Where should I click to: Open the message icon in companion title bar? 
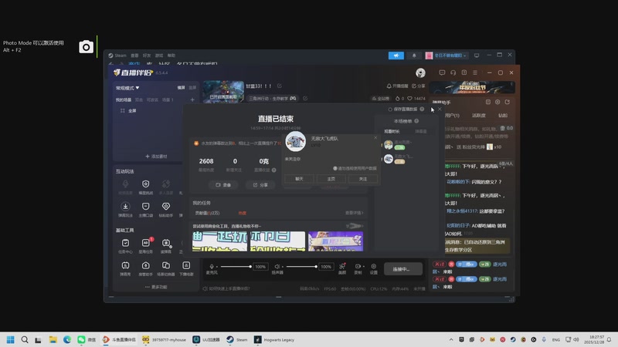442,72
